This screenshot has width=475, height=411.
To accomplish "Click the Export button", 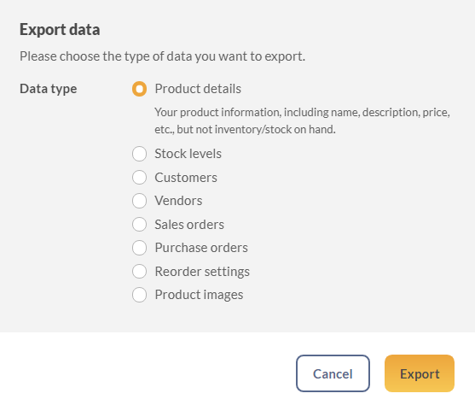I will pos(420,373).
